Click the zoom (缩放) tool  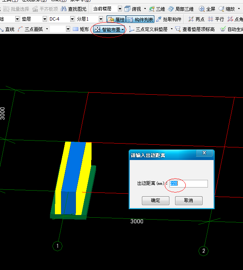pyautogui.click(x=227, y=9)
